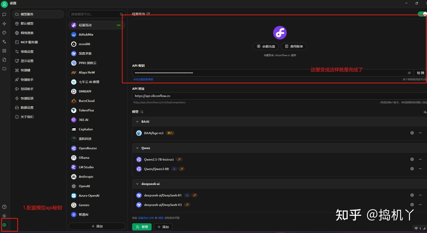Select the 智谱AI provider
The height and width of the screenshot is (233, 427).
(97, 215)
